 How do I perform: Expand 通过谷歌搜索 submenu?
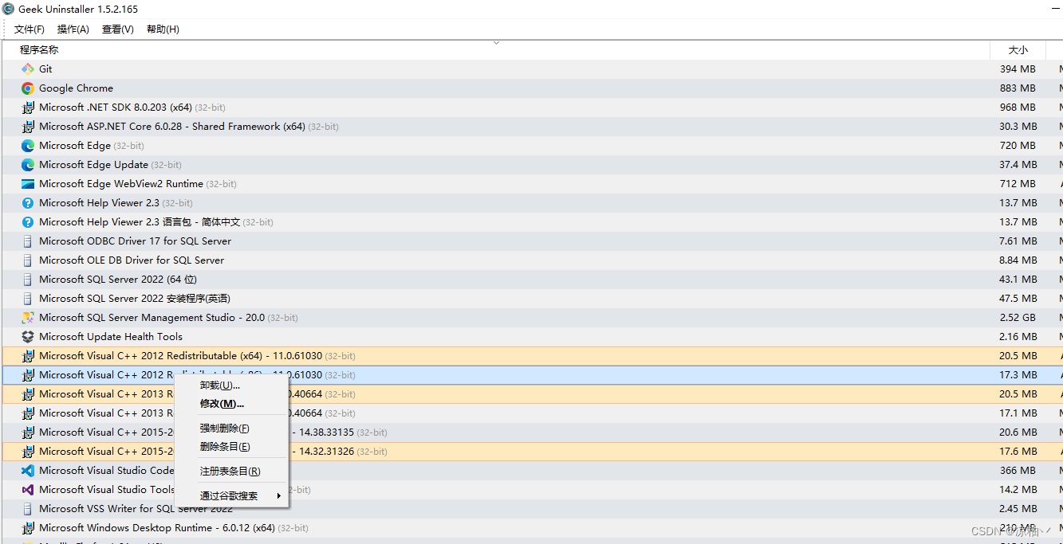[x=231, y=496]
